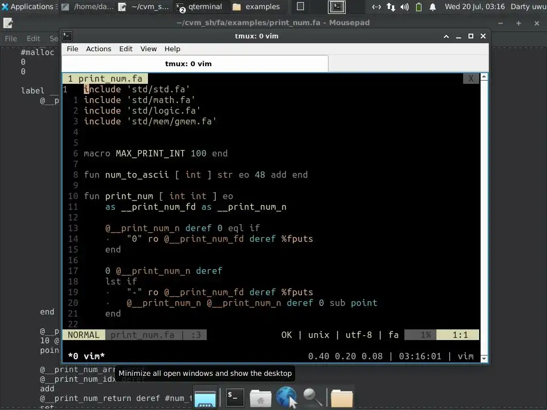Close the qterminal window
Viewport: 547px width, 410px height.
pos(483,36)
